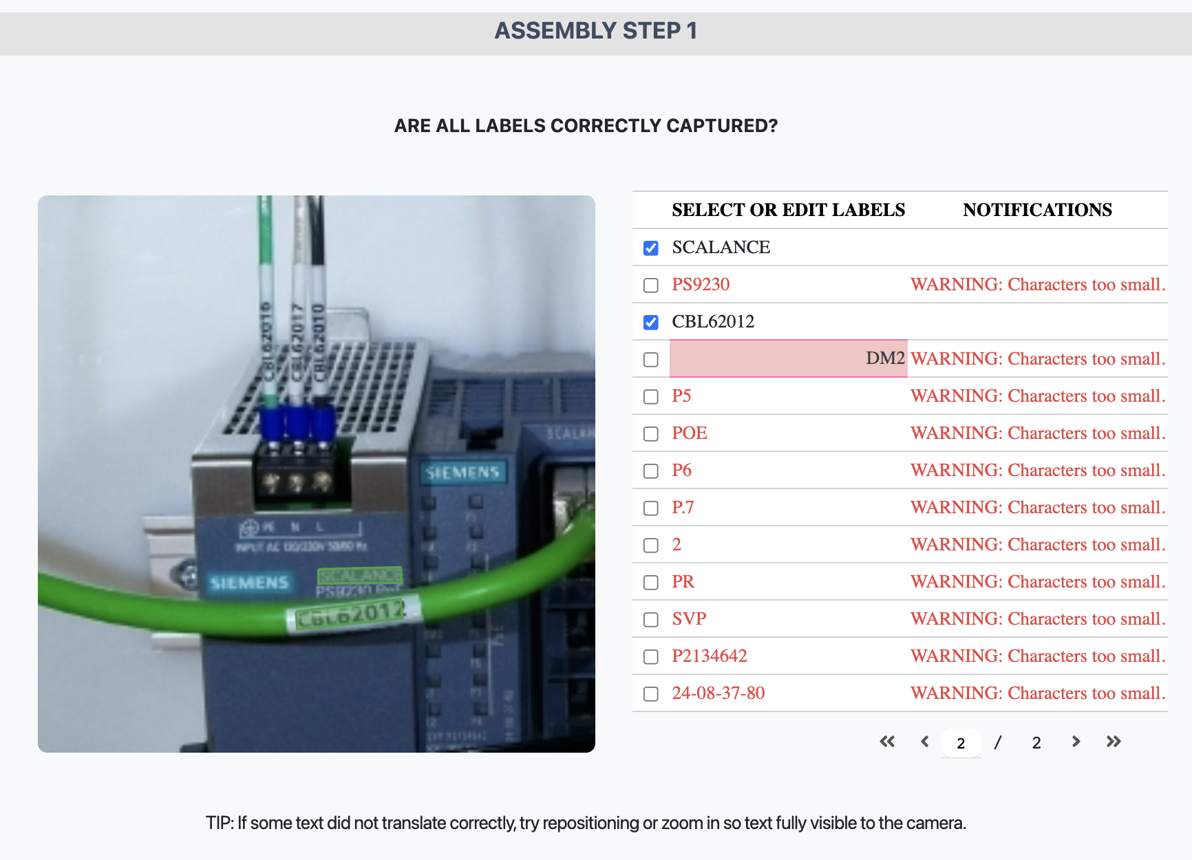1192x860 pixels.
Task: Click the pink DM2 text field
Action: 788,358
